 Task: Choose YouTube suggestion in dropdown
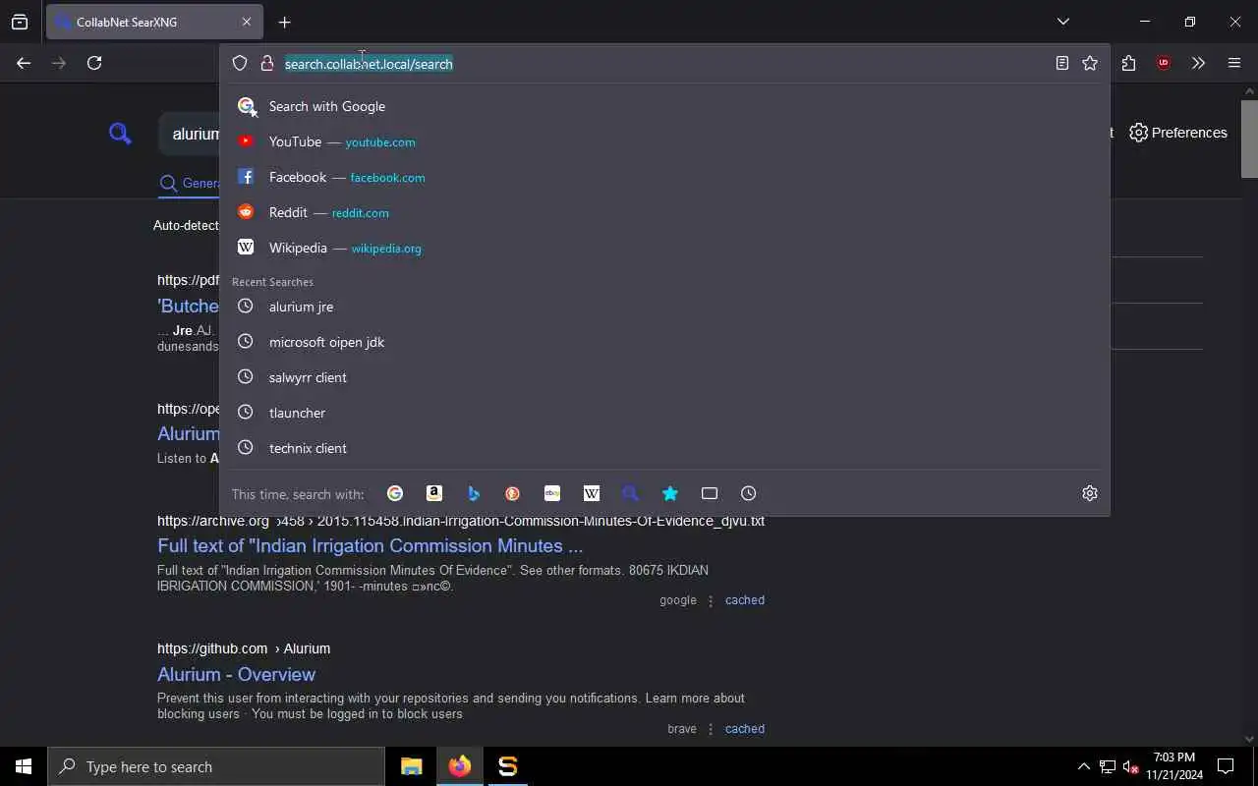pos(664,141)
